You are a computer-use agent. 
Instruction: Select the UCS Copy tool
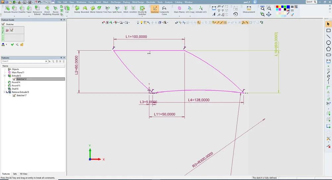tap(190, 10)
